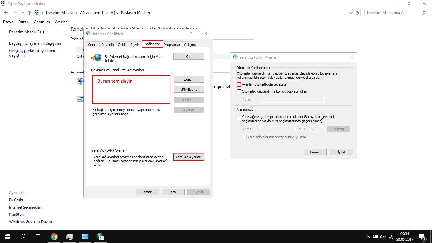The height and width of the screenshot is (243, 432).
Task: Select the Bağlantılar tab
Action: [152, 44]
